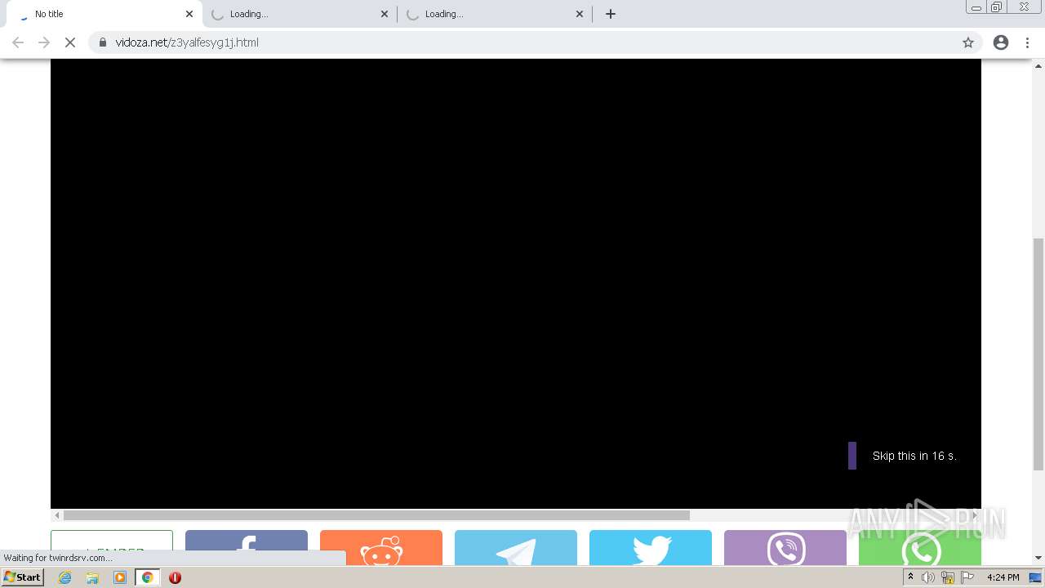Click the show desktop button

tap(1035, 577)
